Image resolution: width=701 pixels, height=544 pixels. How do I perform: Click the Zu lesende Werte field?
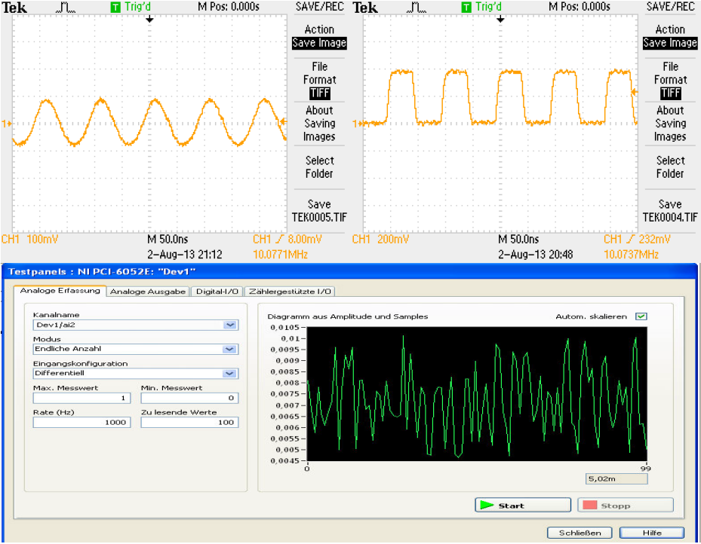tap(189, 423)
